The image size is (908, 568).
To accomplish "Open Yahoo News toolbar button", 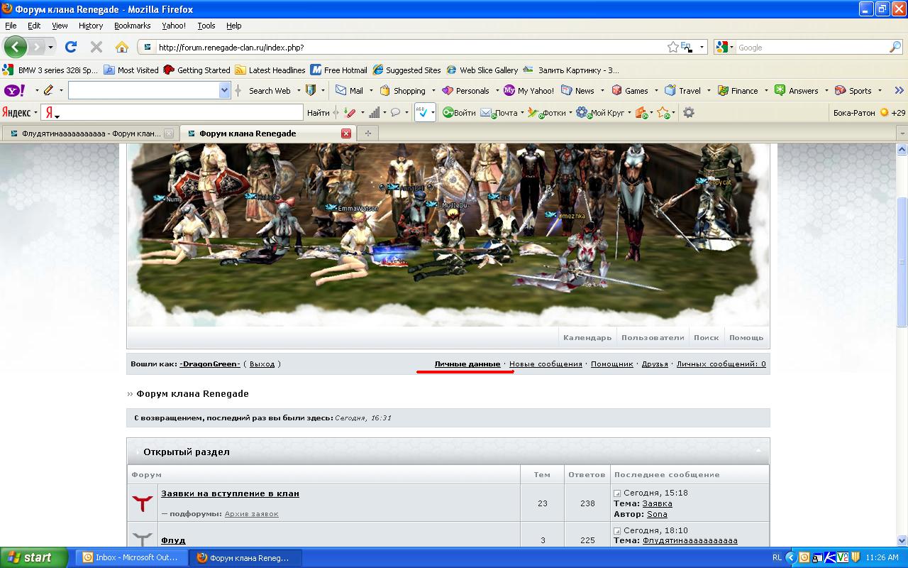I will (x=577, y=90).
